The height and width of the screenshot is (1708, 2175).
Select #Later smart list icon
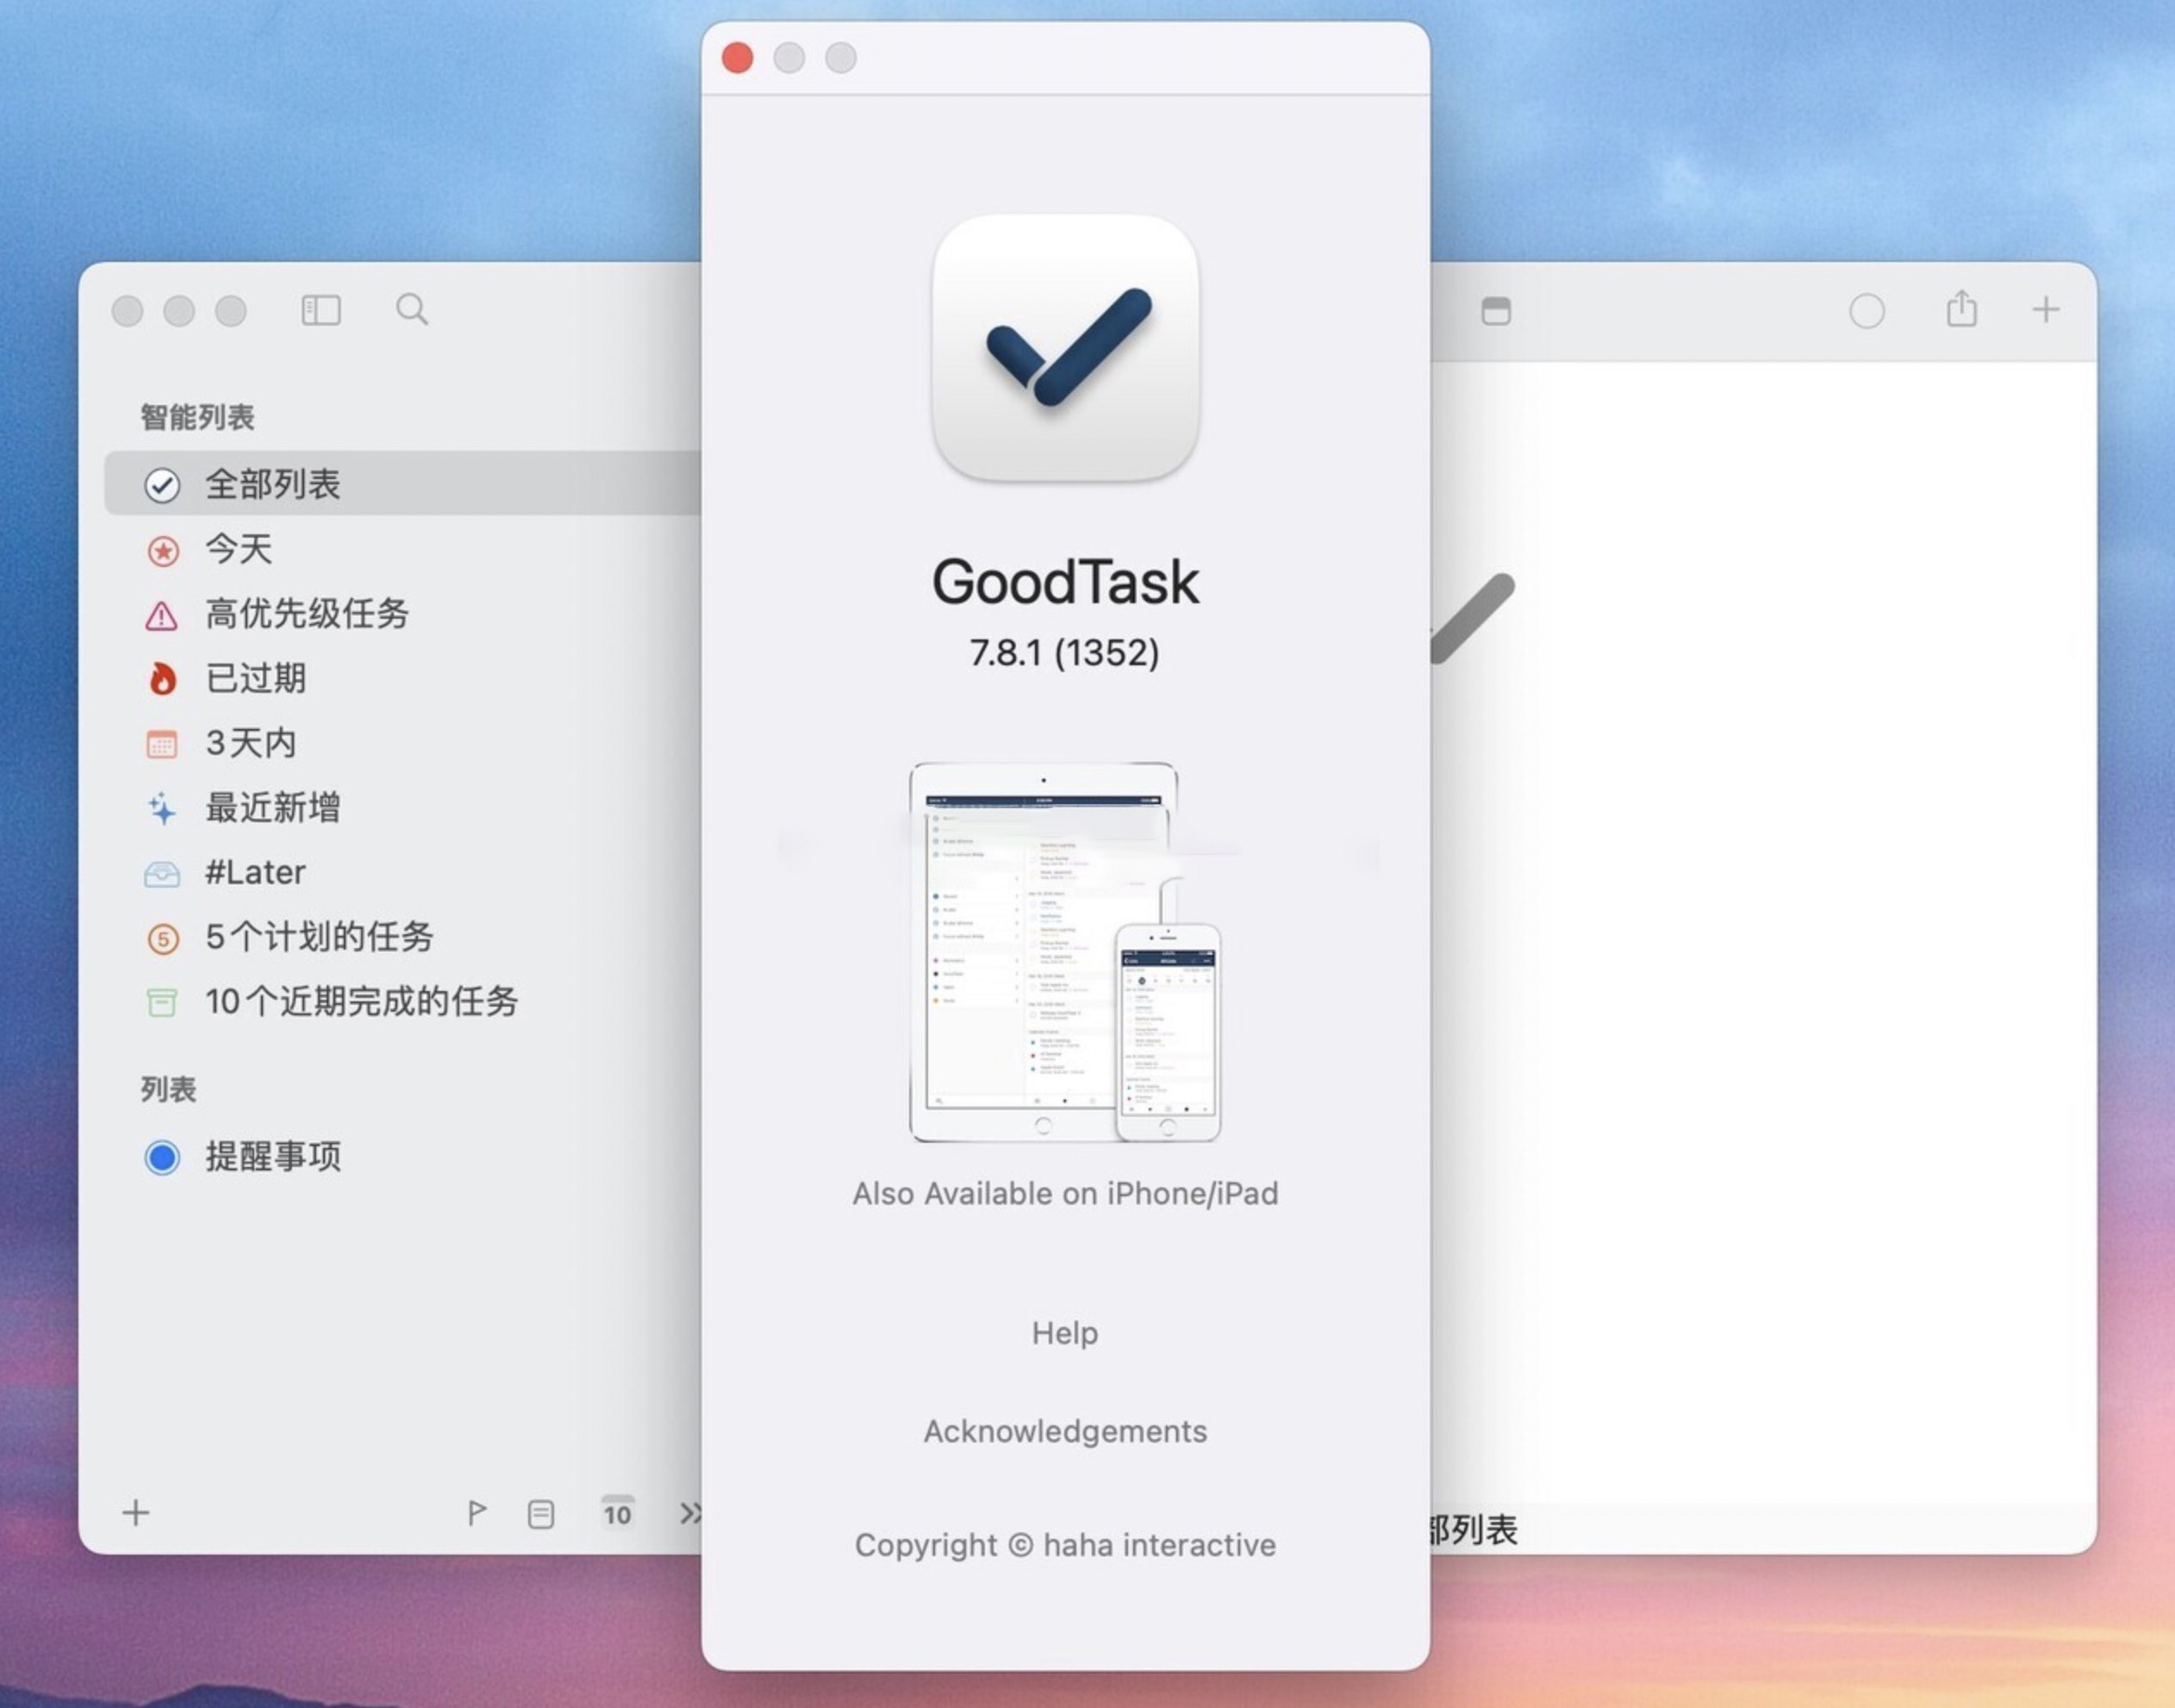pos(160,873)
